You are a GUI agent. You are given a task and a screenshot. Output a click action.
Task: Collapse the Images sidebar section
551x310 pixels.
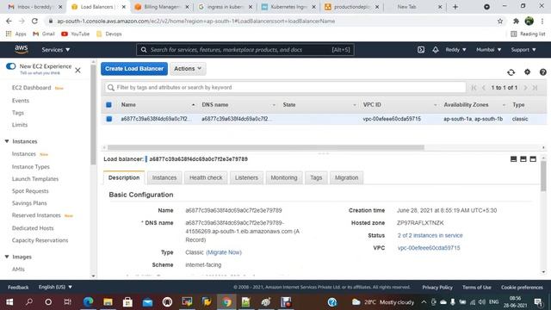pyautogui.click(x=7, y=257)
